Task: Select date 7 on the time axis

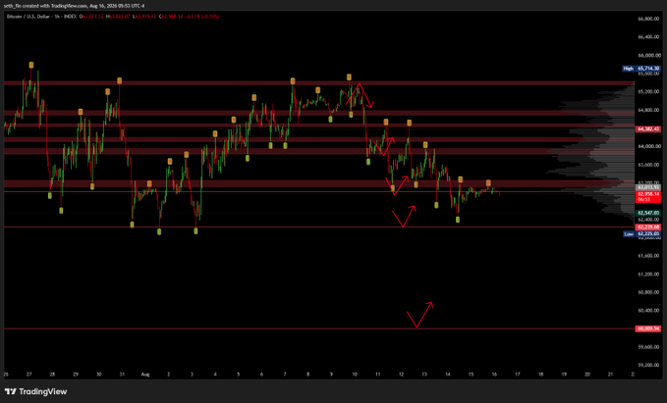Action: pos(285,375)
